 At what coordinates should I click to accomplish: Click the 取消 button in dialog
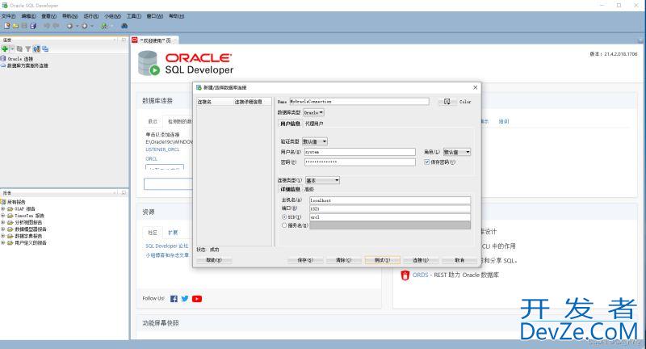point(459,260)
